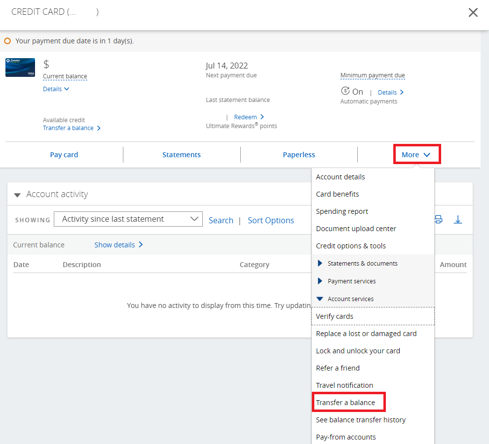Open the Activity since last statement dropdown
This screenshot has height=444, width=489.
[x=128, y=219]
